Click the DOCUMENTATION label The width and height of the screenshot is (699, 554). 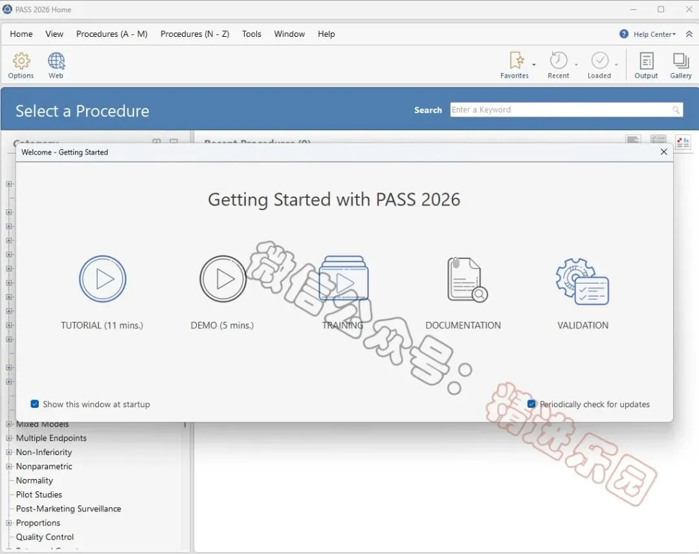click(463, 326)
